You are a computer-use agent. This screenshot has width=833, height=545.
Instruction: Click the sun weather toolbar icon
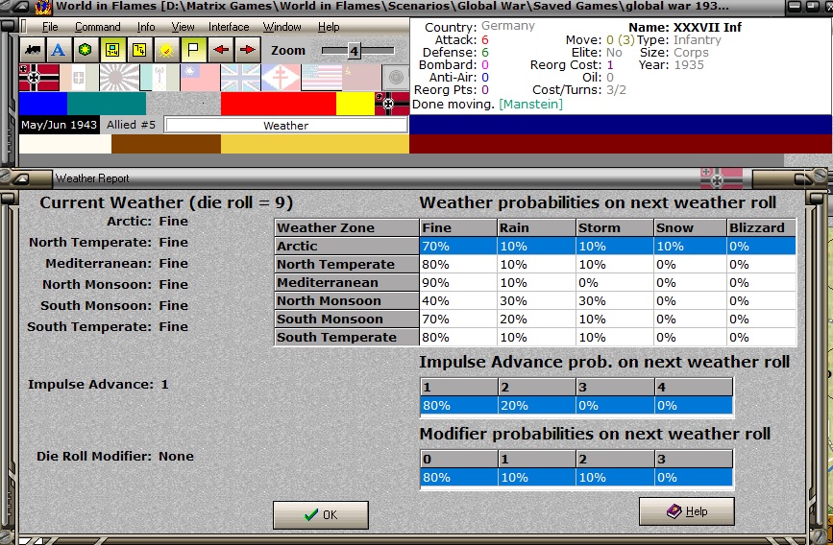pos(166,51)
